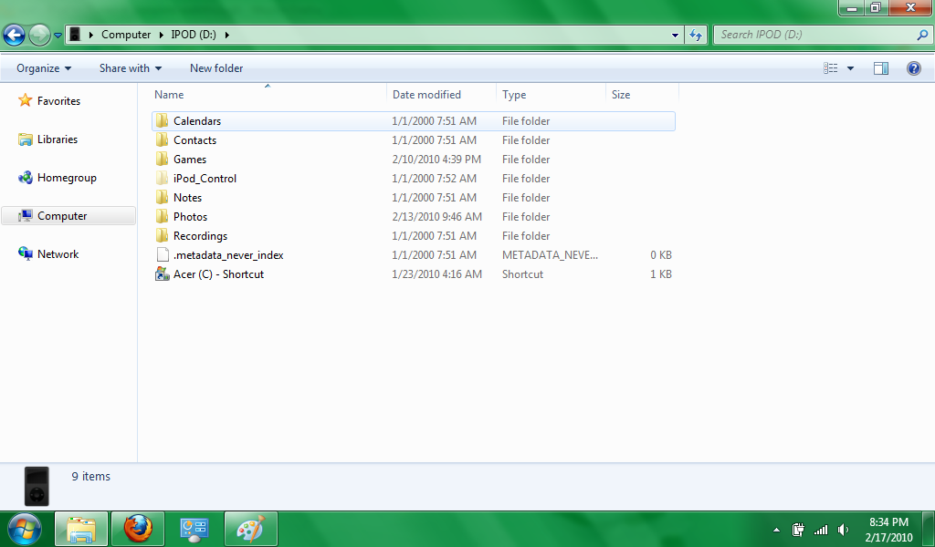Expand arrow after IPOD (D:) breadcrumb
Image resolution: width=935 pixels, height=547 pixels.
(227, 35)
